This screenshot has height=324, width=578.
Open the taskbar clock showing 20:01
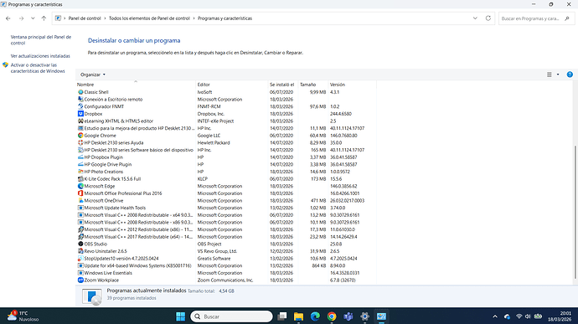(x=560, y=316)
